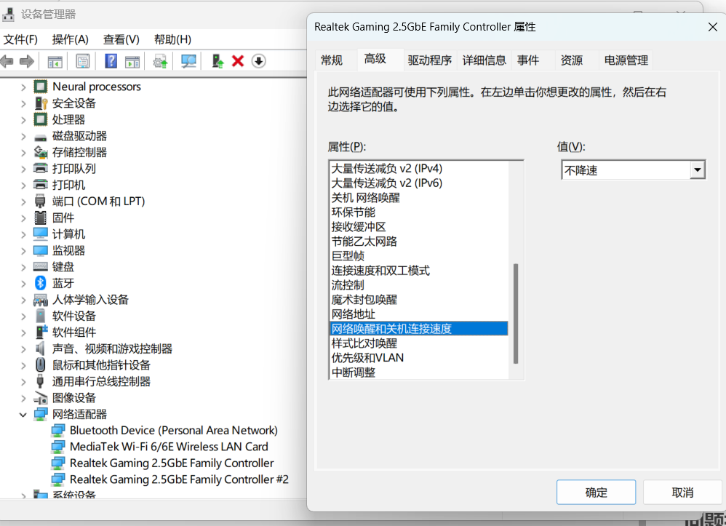Open the 文件(F) menu

pyautogui.click(x=20, y=39)
